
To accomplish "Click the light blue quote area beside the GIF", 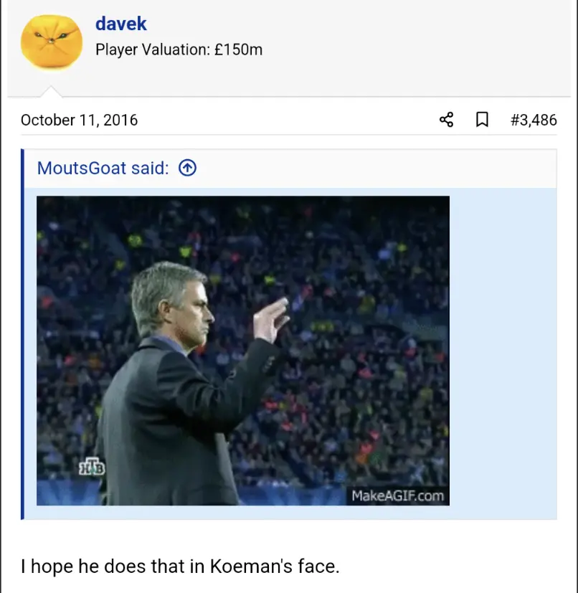I will (503, 354).
